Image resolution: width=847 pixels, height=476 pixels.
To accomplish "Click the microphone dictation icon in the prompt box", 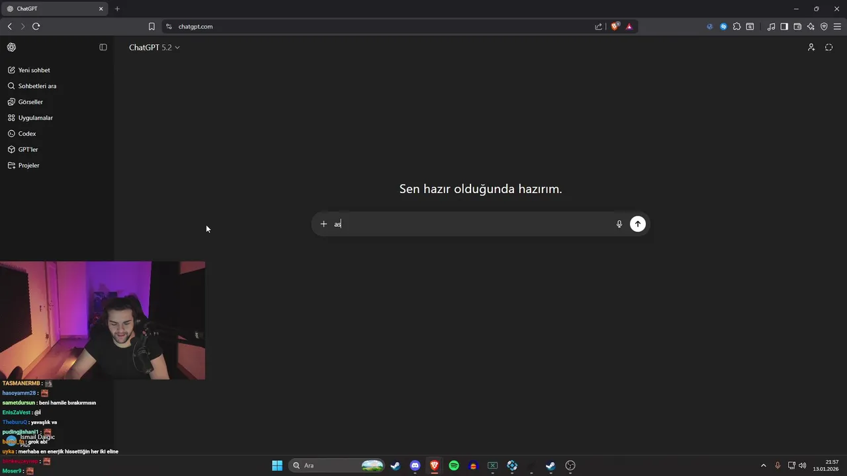I will coord(619,224).
